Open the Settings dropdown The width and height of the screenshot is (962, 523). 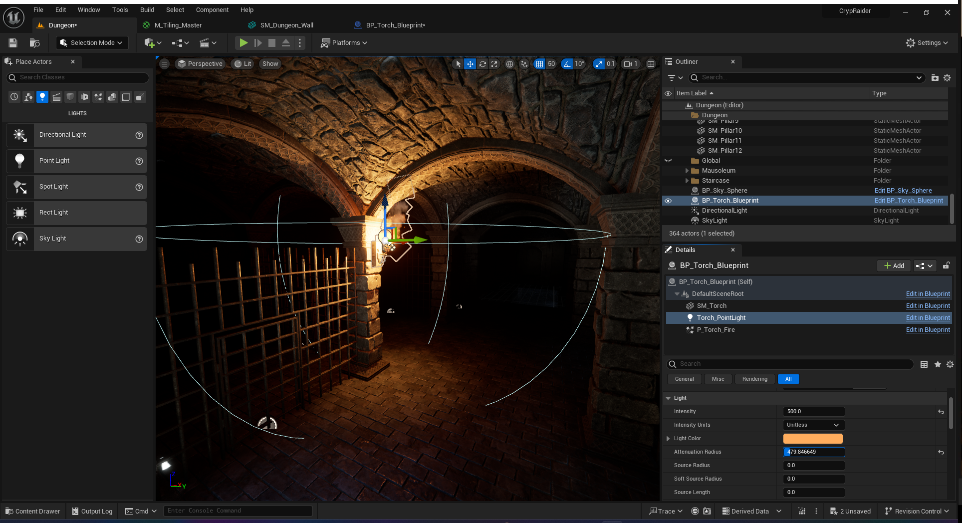[927, 43]
